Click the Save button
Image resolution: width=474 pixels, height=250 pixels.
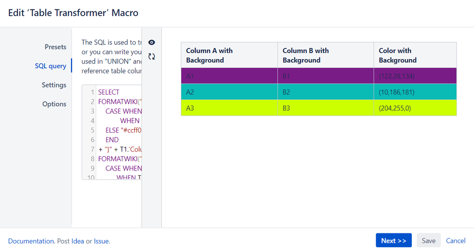click(x=428, y=241)
